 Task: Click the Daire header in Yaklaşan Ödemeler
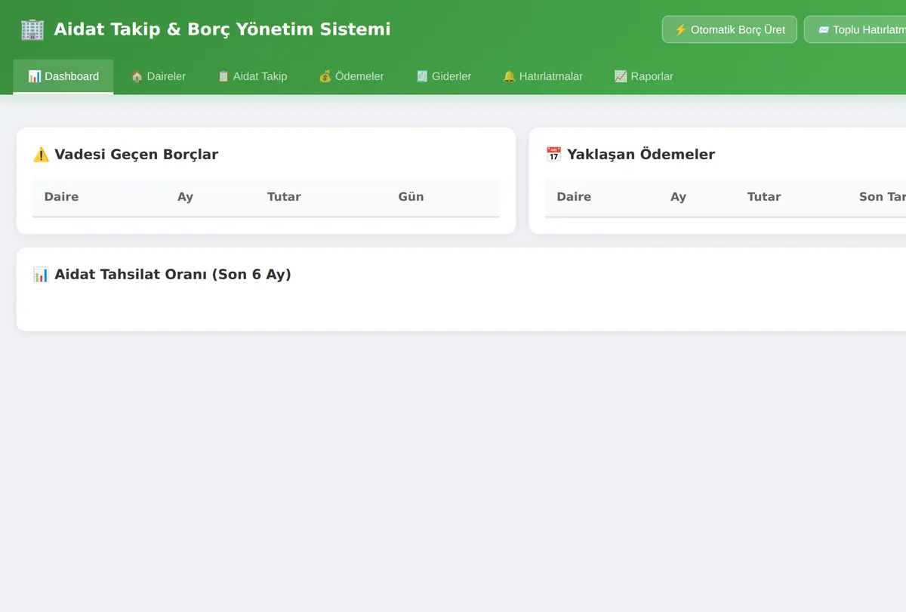(x=574, y=197)
